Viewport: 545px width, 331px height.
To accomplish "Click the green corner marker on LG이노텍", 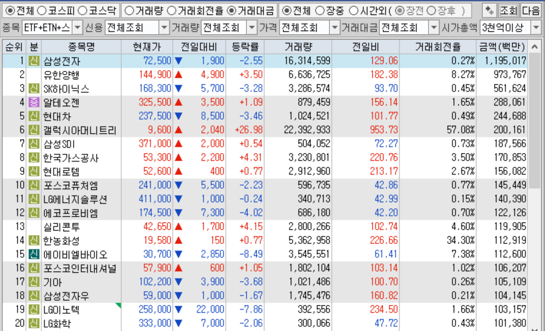I will pyautogui.click(x=118, y=305).
